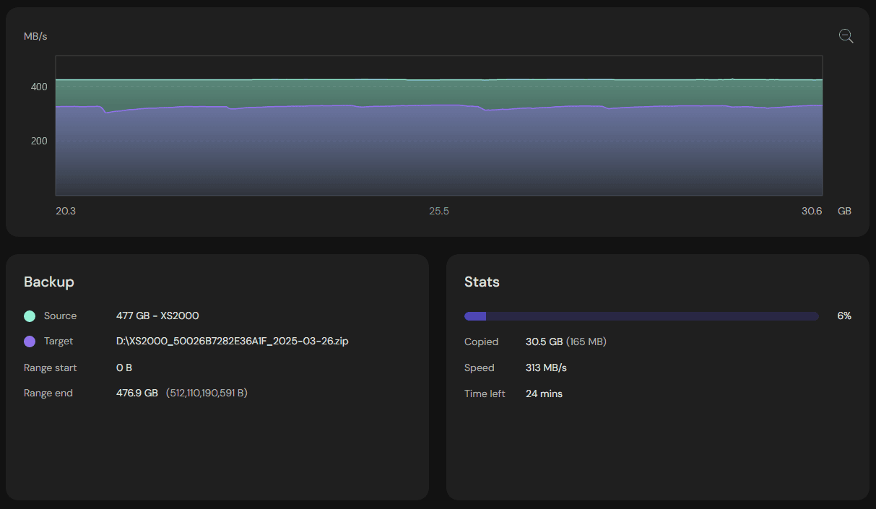Click the green Source legend dot
Image resolution: width=876 pixels, height=509 pixels.
(x=30, y=316)
